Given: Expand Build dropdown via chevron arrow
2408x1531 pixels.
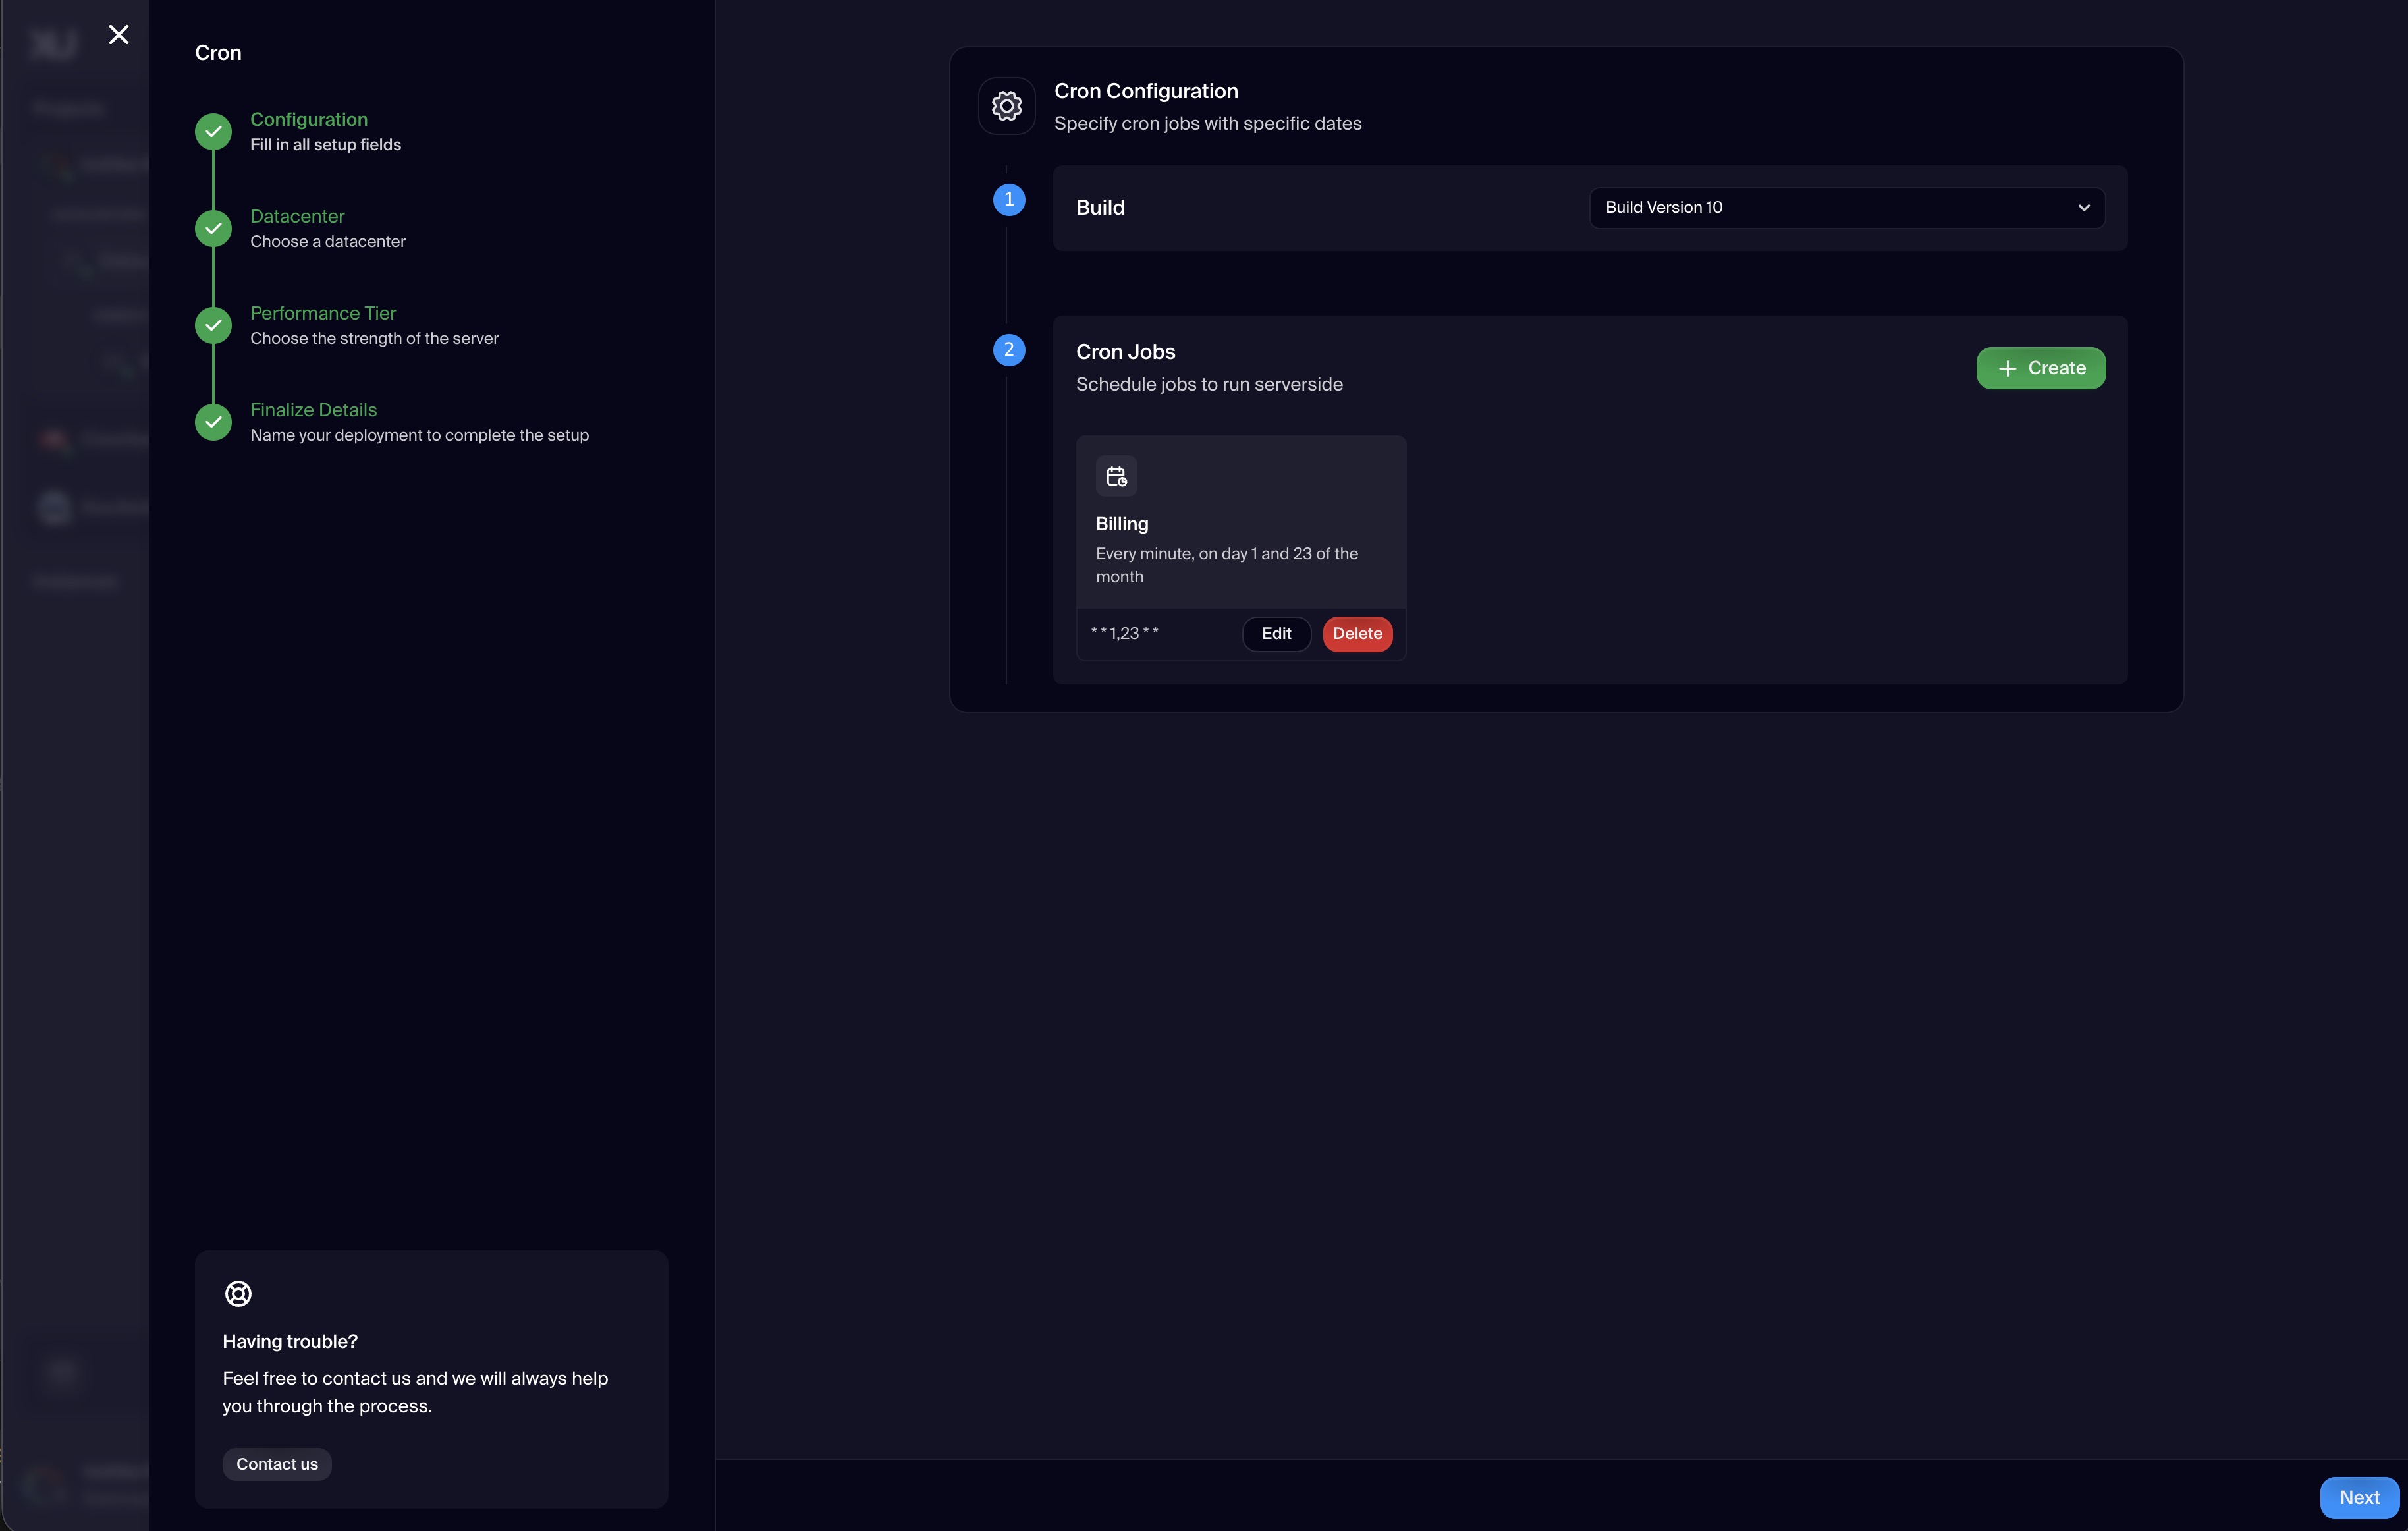Looking at the screenshot, I should coord(2083,208).
